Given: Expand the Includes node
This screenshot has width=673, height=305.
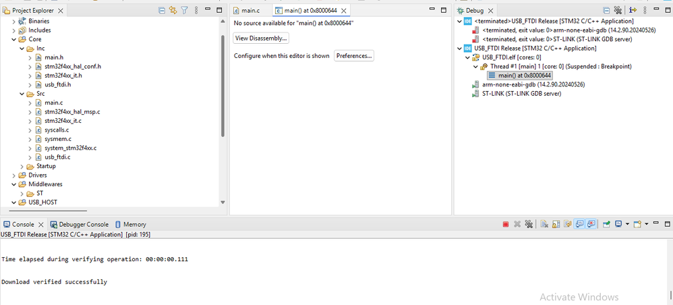Looking at the screenshot, I should pos(14,30).
